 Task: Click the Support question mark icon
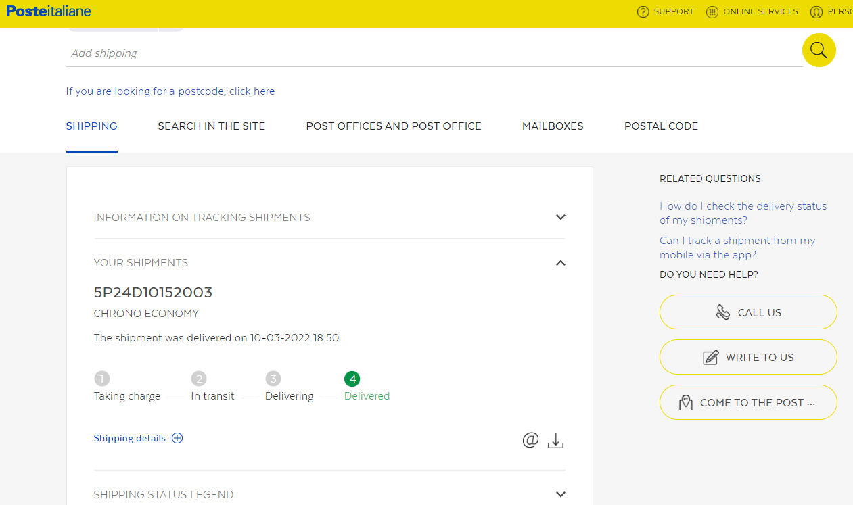[x=643, y=12]
